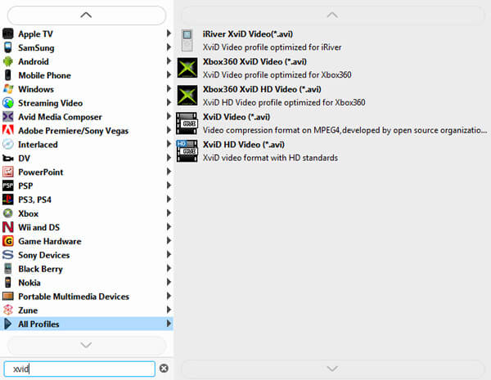Clear the search box with X icon
This screenshot has height=380, width=491.
(x=164, y=369)
